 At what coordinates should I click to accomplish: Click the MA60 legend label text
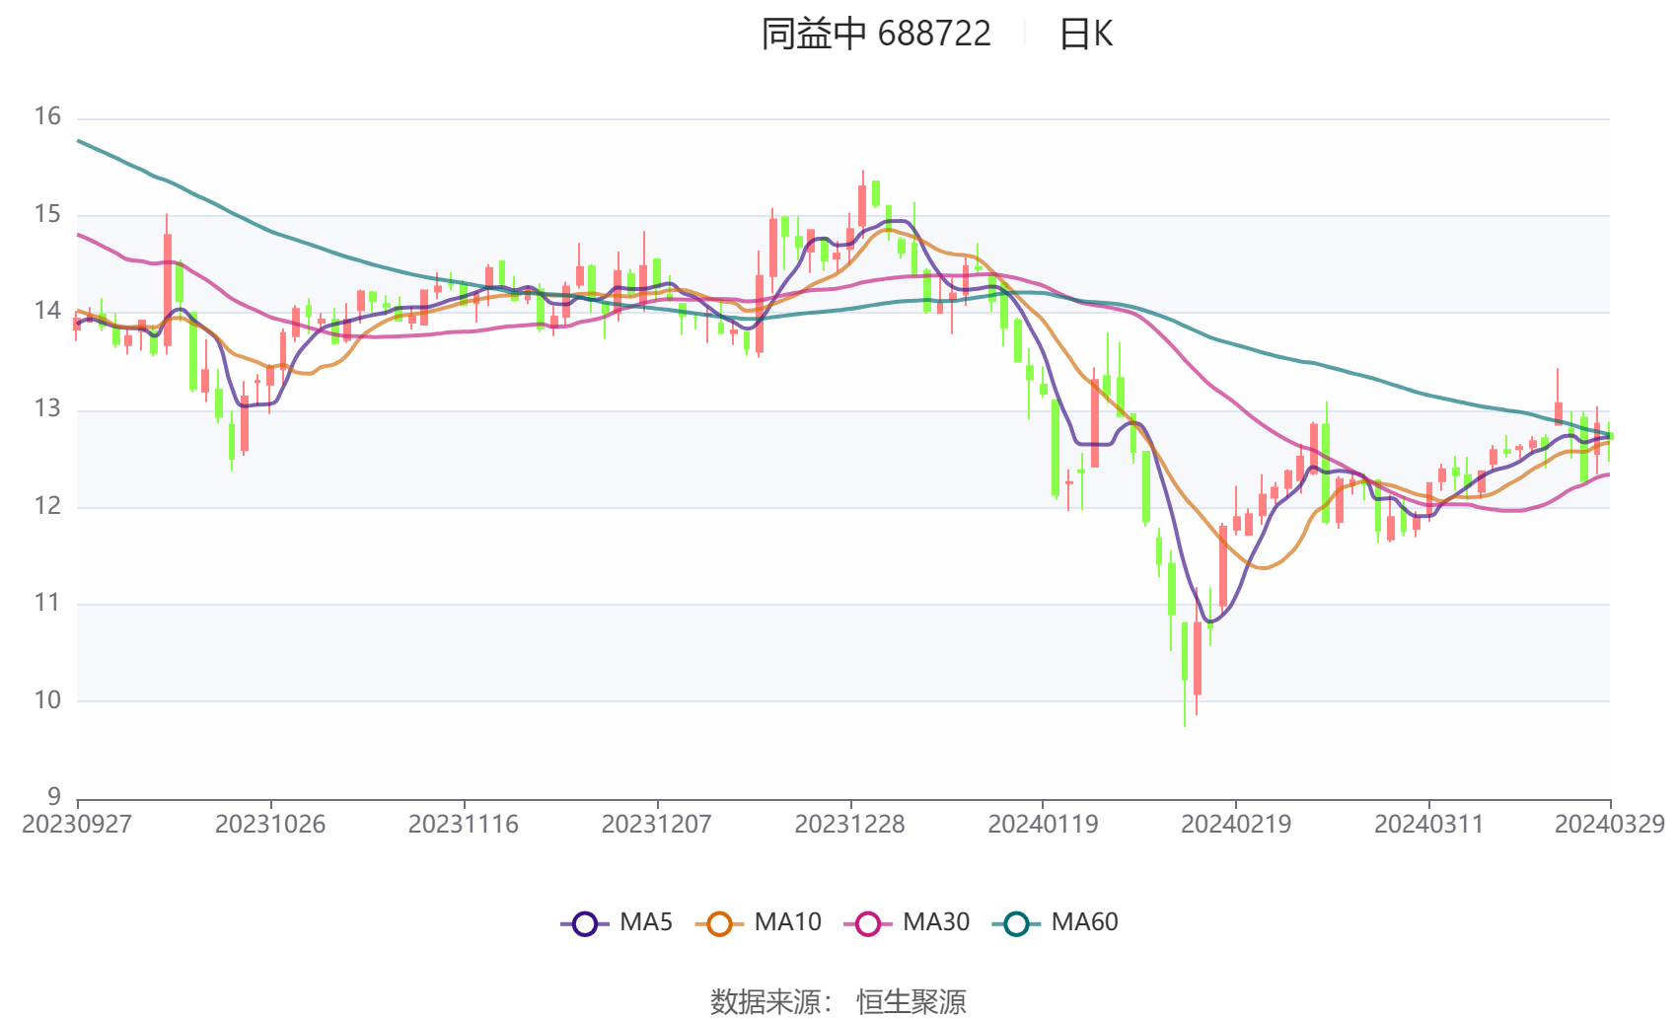(1085, 922)
